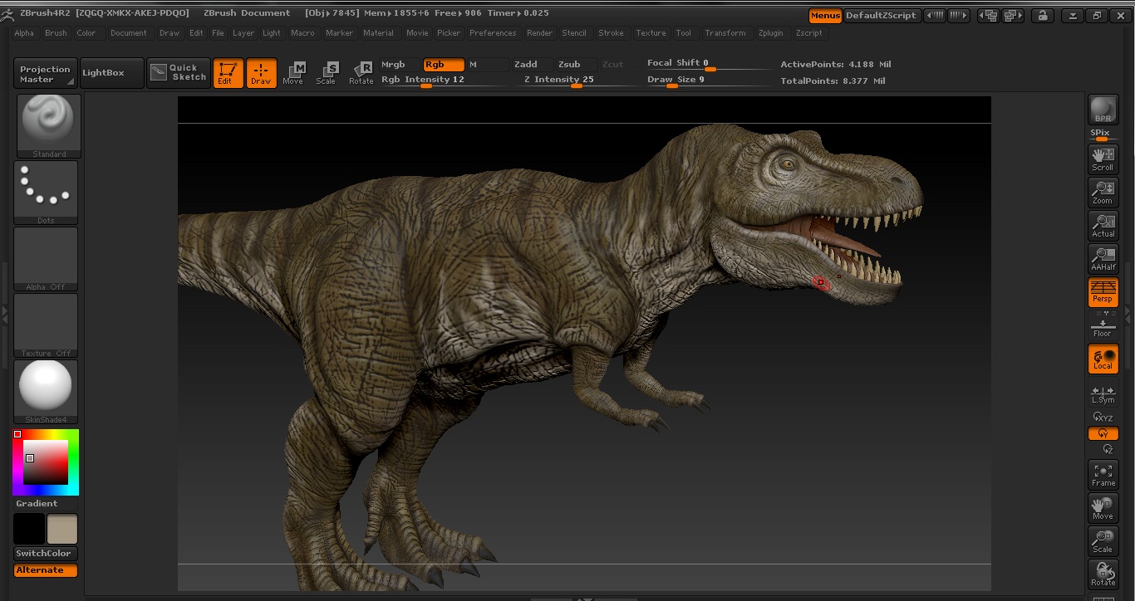Click the SwitchColor button

click(x=46, y=554)
